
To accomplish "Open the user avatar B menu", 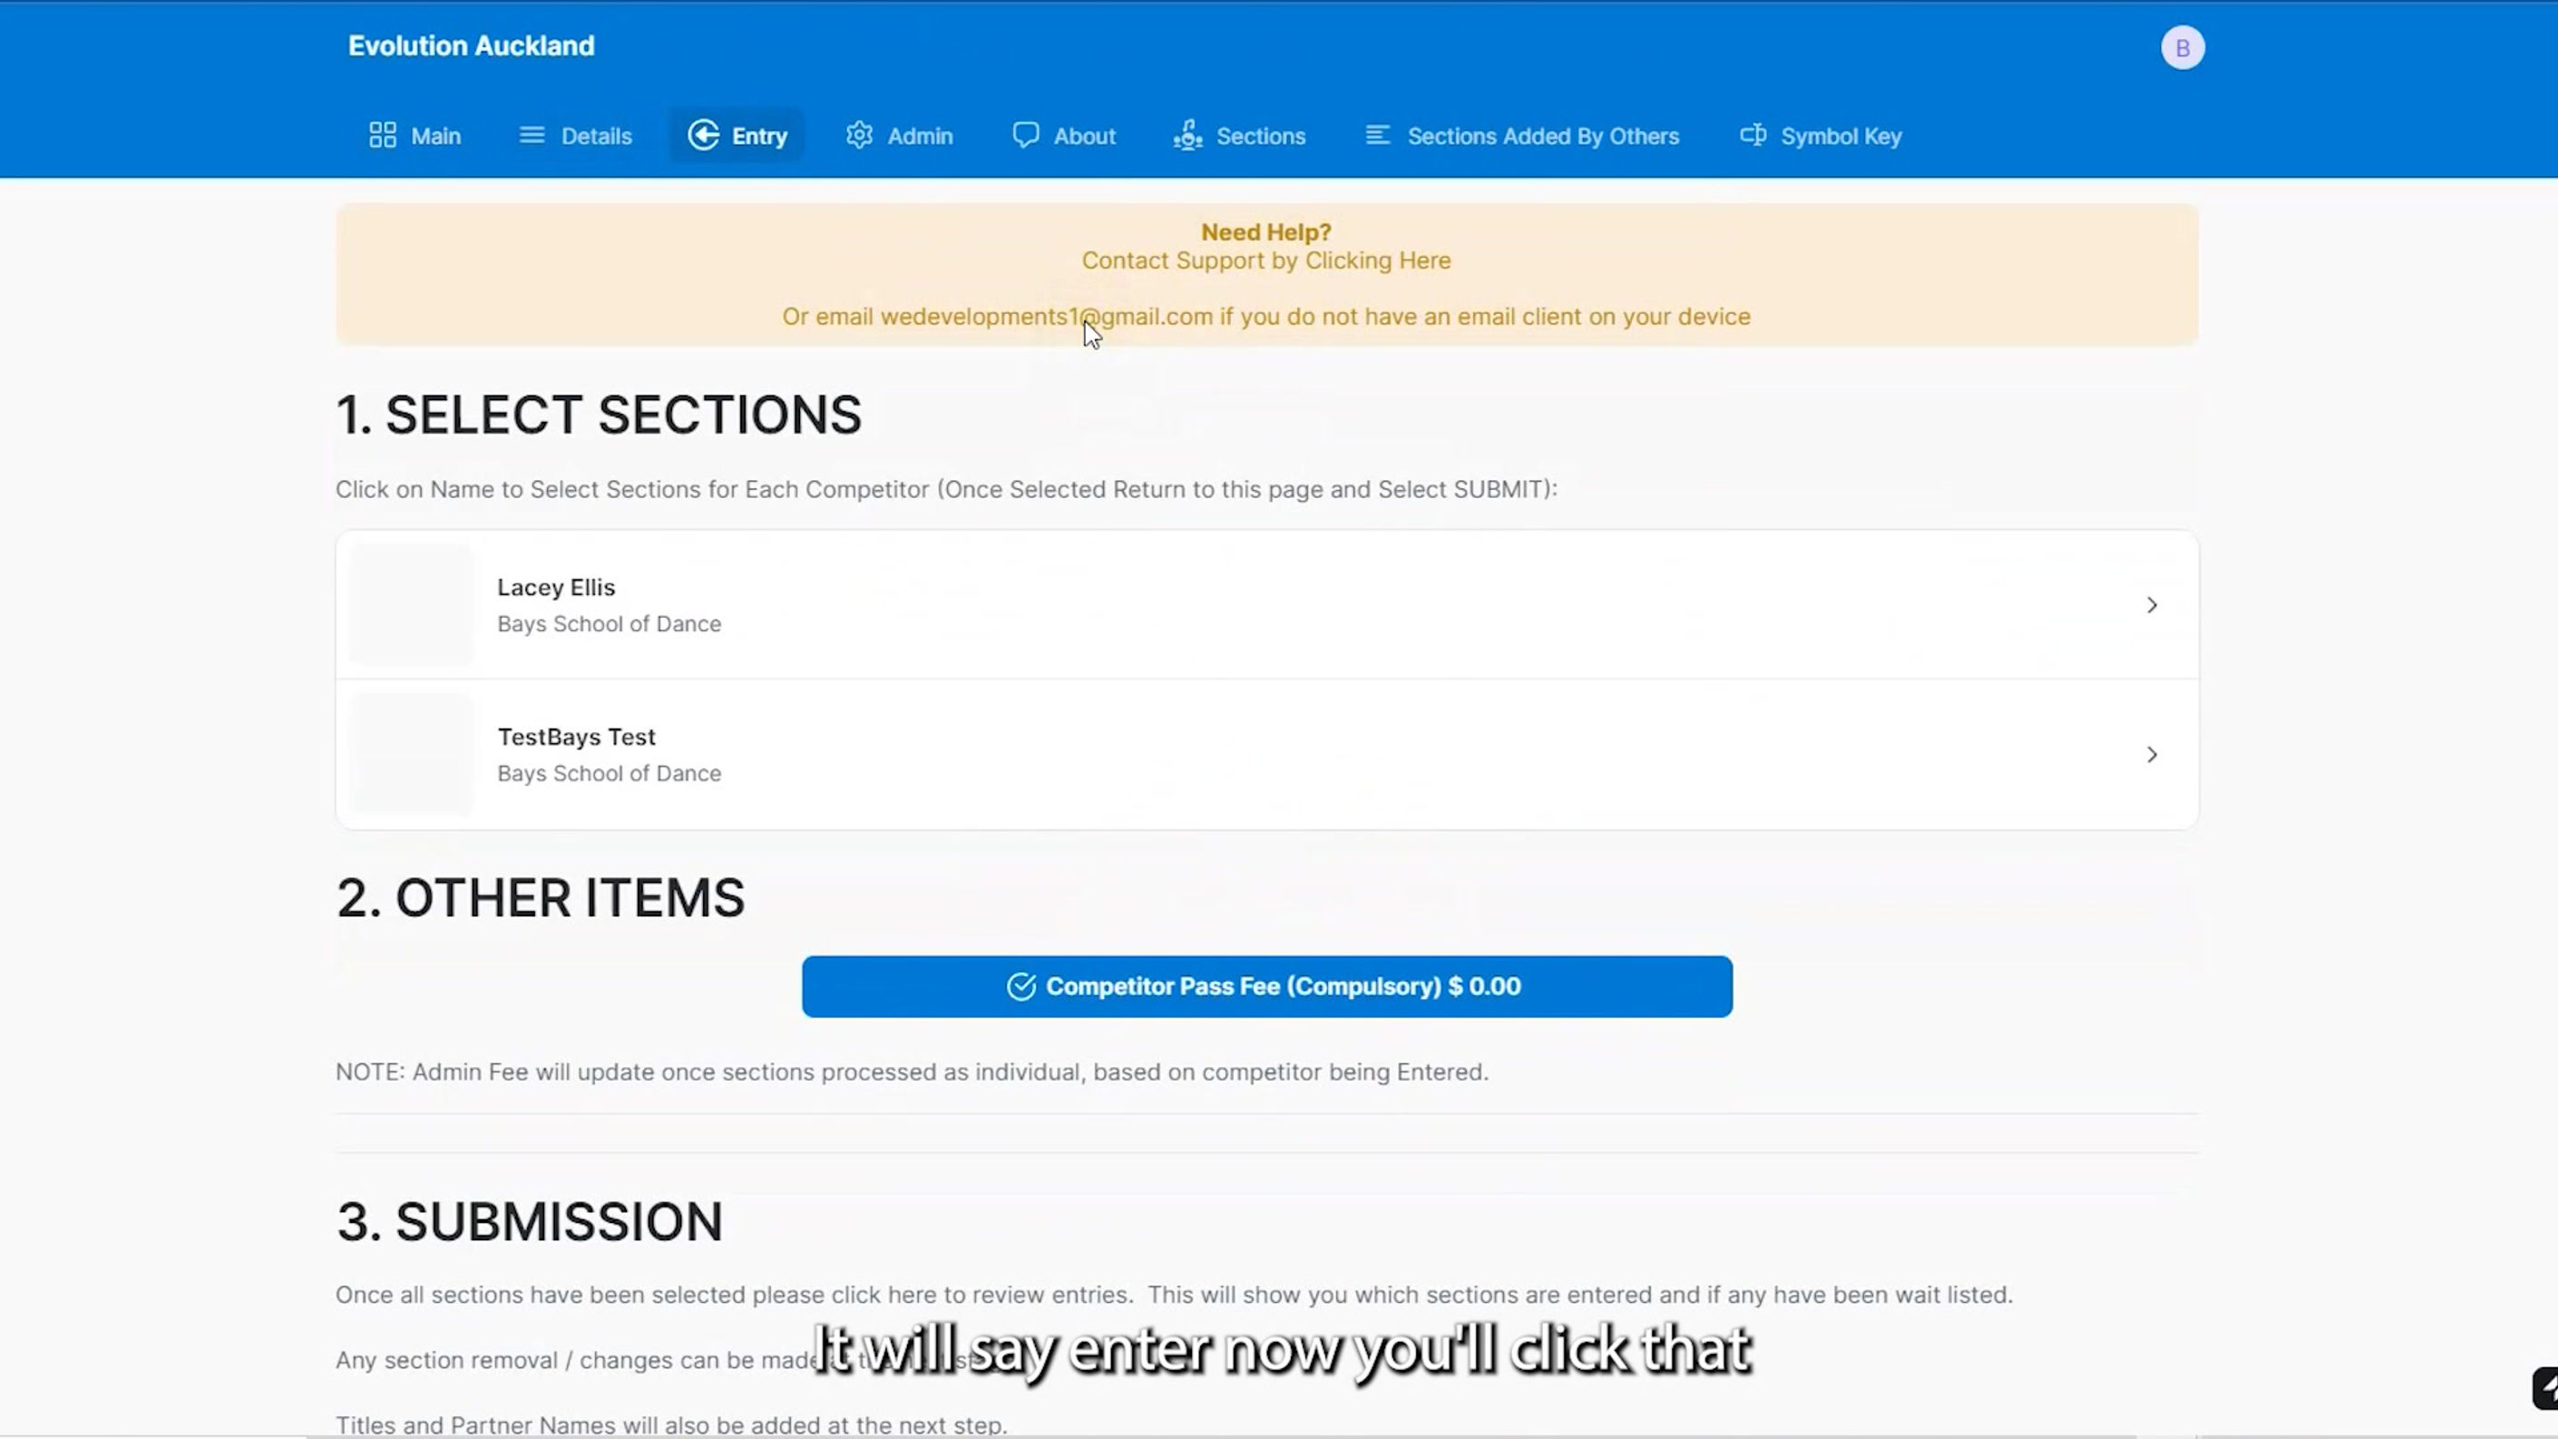I will (x=2182, y=48).
